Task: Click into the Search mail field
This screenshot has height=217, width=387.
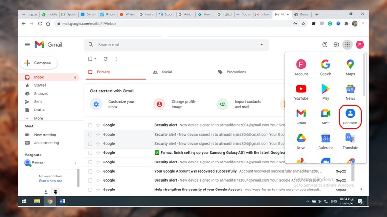Action: [174, 45]
